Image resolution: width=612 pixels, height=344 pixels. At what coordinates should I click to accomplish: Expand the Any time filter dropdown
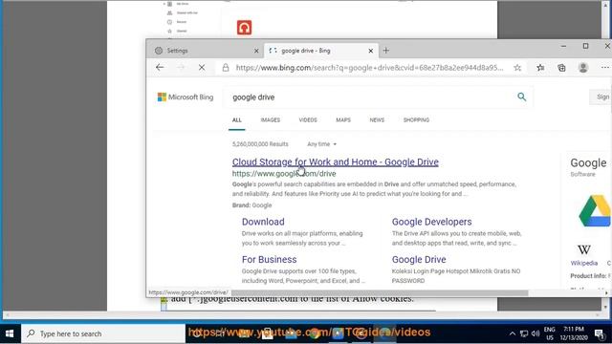[321, 144]
